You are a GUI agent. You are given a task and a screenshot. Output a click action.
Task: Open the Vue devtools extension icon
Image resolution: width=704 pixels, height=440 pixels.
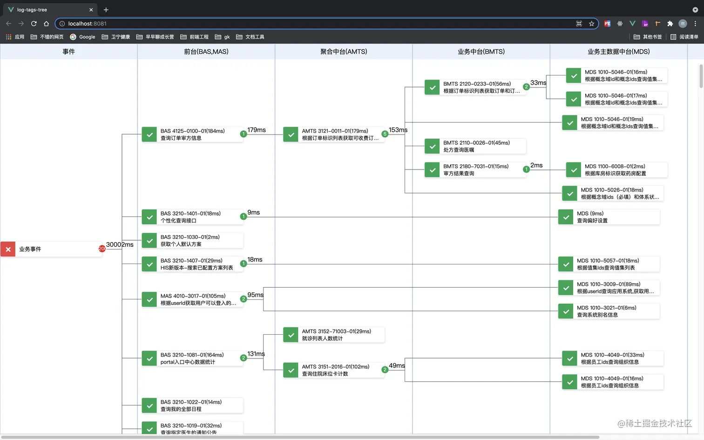[x=632, y=23]
